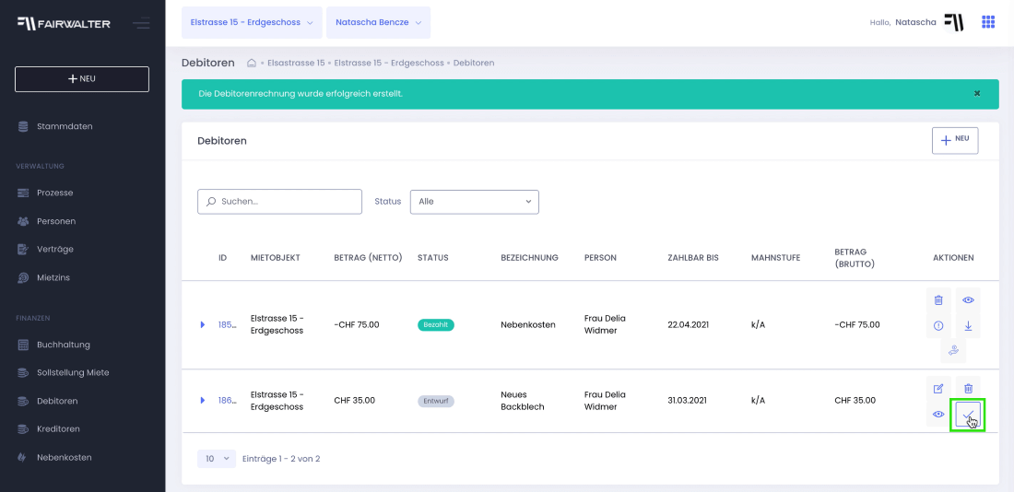Open the apps grid icon in header
This screenshot has width=1014, height=492.
pyautogui.click(x=988, y=22)
